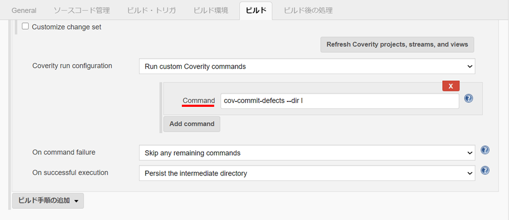This screenshot has width=509, height=220.
Task: Delete the command with red X button
Action: 451,86
